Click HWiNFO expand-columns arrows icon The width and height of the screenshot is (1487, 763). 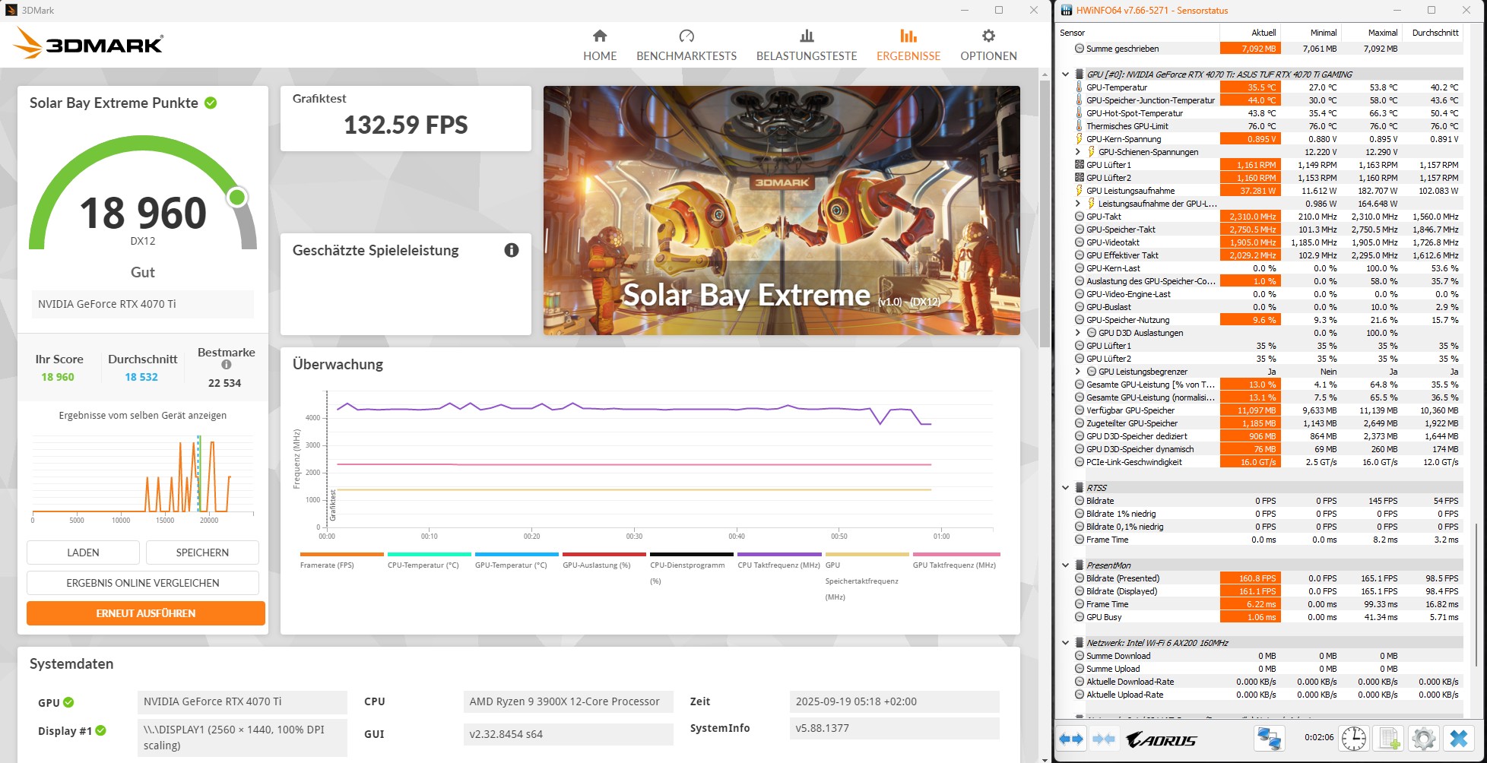[1071, 739]
